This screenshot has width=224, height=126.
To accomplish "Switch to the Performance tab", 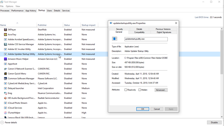I will pos(17,11).
